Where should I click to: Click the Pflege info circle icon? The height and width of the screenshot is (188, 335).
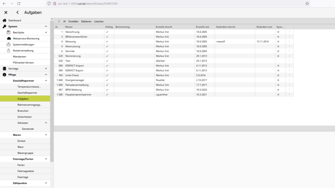(x=4, y=75)
